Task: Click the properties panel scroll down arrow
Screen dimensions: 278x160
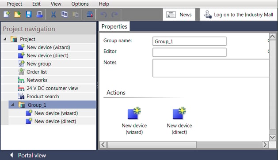Action: [272, 138]
